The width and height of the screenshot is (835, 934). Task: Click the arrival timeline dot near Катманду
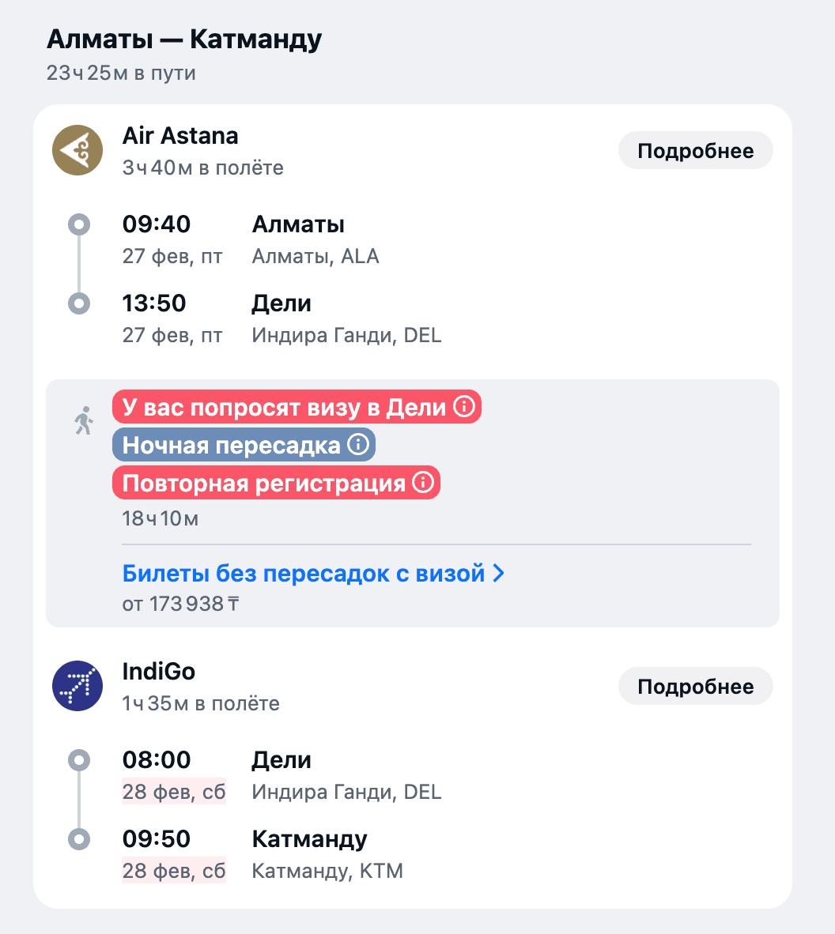[x=79, y=838]
